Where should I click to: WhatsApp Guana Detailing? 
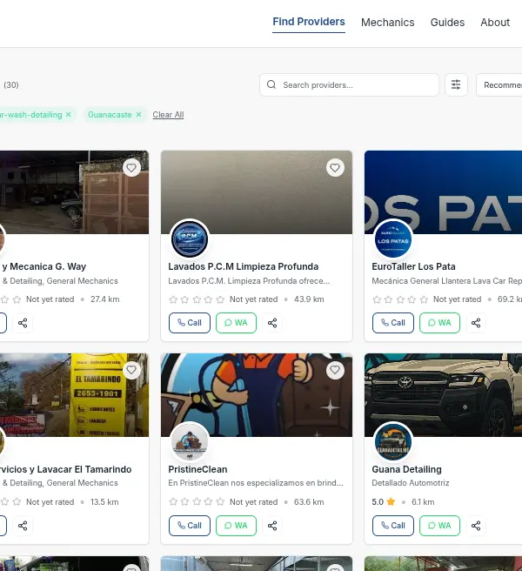point(439,526)
